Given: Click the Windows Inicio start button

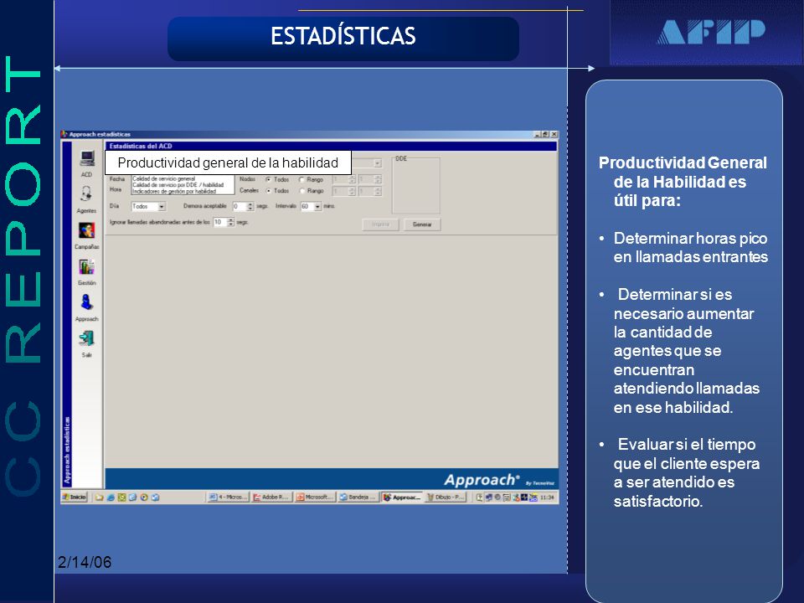Looking at the screenshot, I should [75, 497].
